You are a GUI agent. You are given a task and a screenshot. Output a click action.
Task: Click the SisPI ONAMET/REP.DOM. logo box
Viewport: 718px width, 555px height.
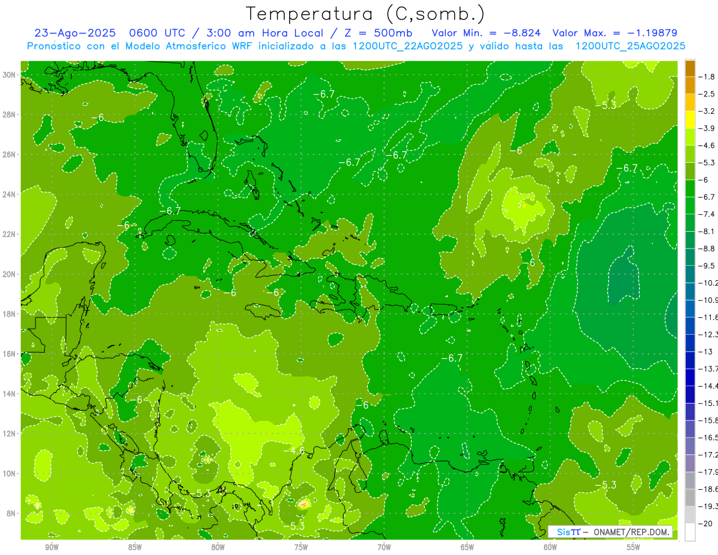(610, 532)
